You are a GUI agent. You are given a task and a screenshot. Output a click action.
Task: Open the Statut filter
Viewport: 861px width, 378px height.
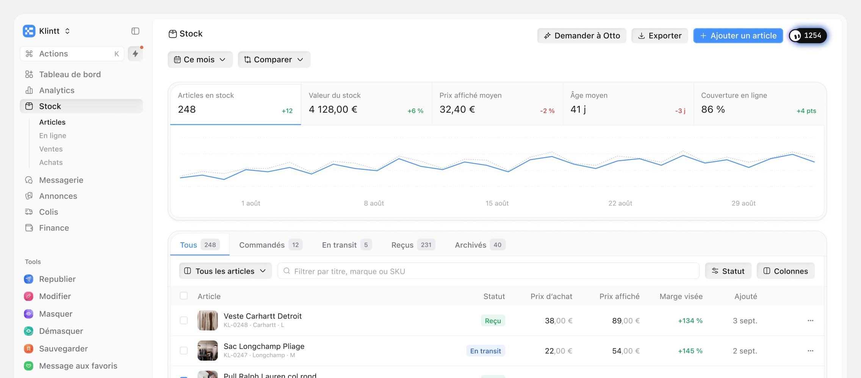pyautogui.click(x=728, y=271)
